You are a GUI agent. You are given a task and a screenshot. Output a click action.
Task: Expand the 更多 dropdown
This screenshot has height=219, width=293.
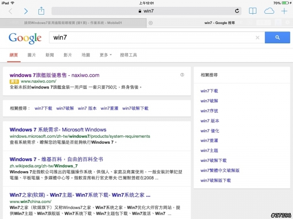point(106,55)
